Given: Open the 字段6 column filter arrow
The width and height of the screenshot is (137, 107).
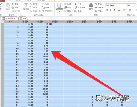Looking at the screenshot, I should pyautogui.click(x=107, y=22).
